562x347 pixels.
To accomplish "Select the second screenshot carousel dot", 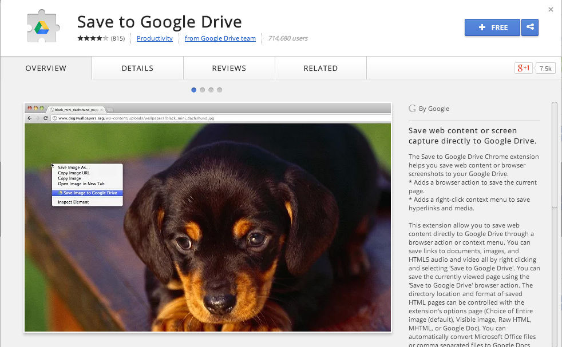I will pyautogui.click(x=203, y=90).
